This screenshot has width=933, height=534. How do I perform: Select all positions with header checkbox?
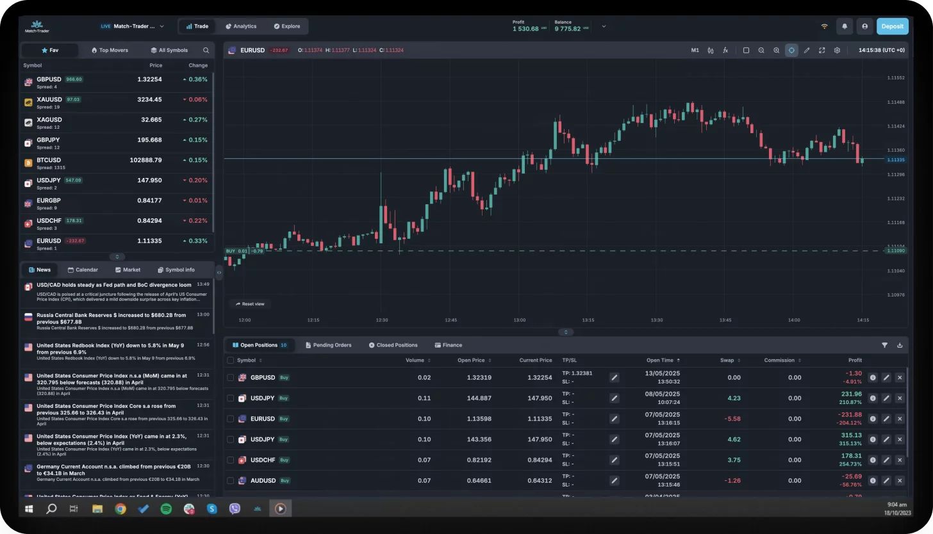pyautogui.click(x=231, y=360)
